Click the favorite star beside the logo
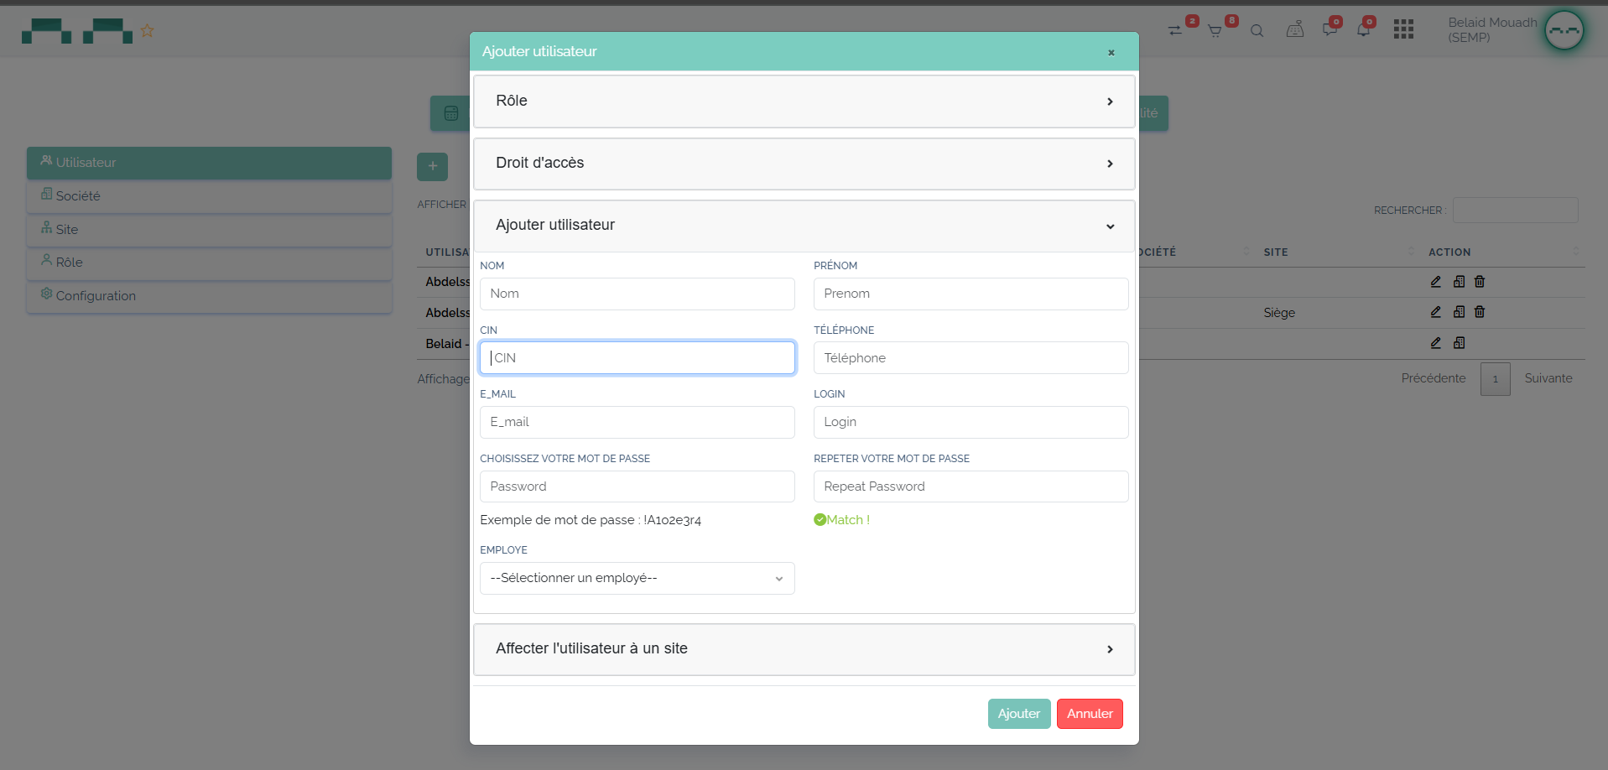 click(148, 31)
